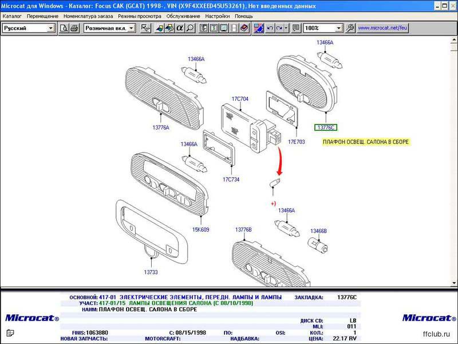The image size is (458, 344).
Task: Click the green section view icon
Action: point(214,28)
